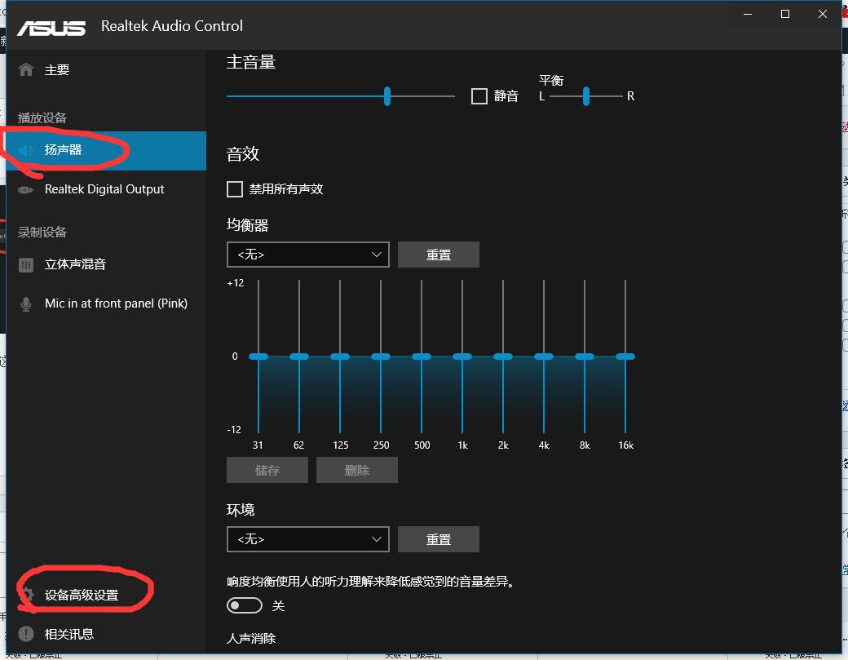848x660 pixels.
Task: Click the info icon beside 相关讯息
Action: (x=26, y=634)
